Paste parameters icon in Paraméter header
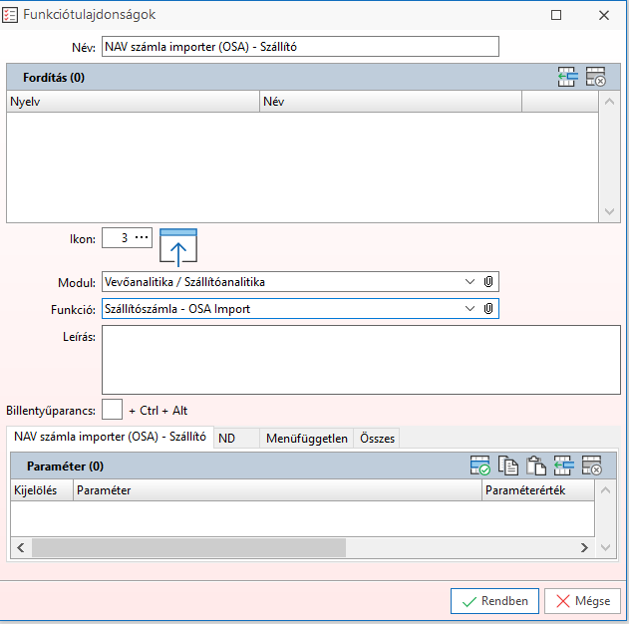Screen dimensions: 629x624 pos(536,466)
